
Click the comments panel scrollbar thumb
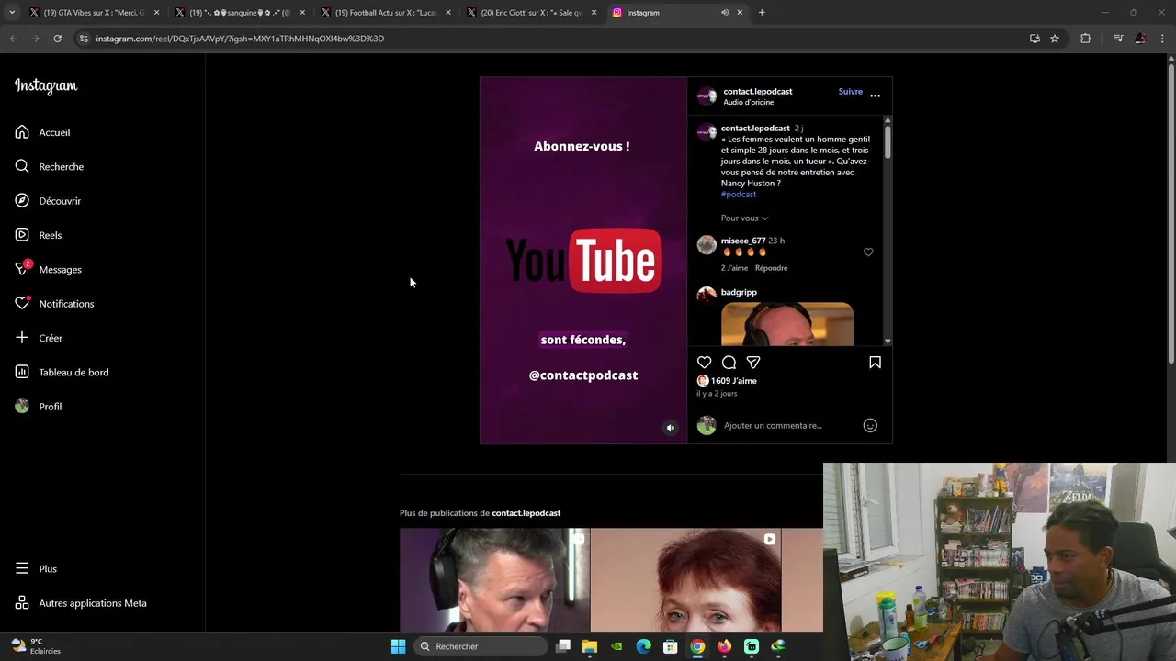click(x=888, y=141)
